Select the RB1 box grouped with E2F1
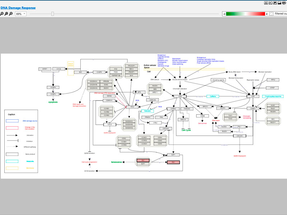The width and height of the screenshot is (287, 215). [143, 160]
